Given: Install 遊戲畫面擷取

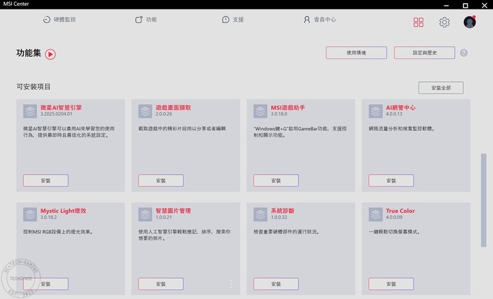Looking at the screenshot, I should click(161, 180).
